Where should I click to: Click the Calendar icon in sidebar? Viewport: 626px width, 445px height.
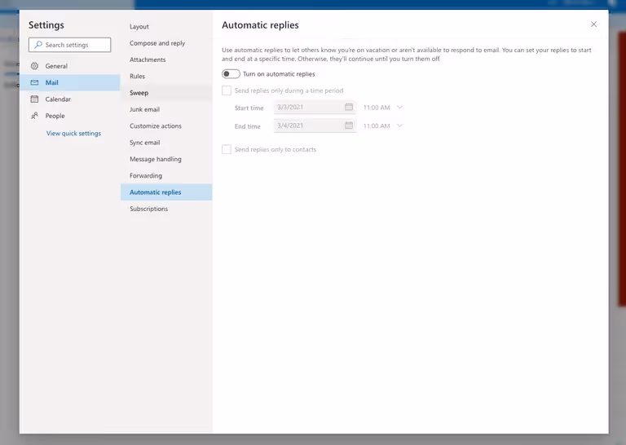pyautogui.click(x=35, y=99)
